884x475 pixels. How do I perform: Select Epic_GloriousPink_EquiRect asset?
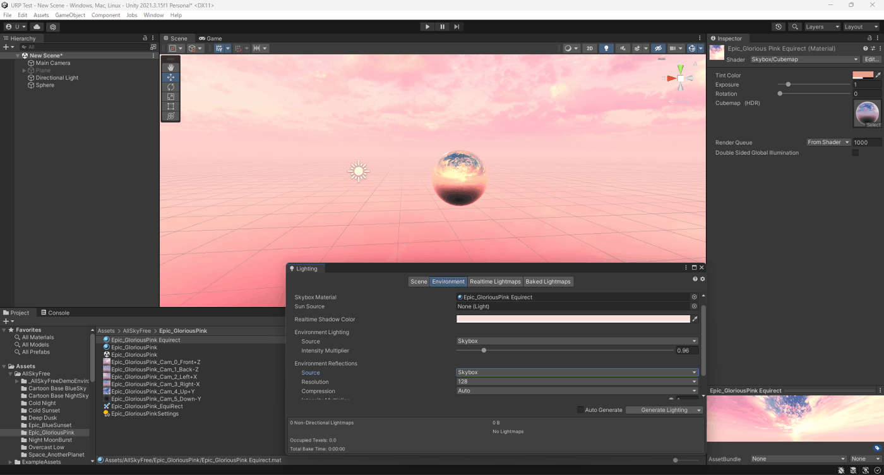tap(146, 406)
